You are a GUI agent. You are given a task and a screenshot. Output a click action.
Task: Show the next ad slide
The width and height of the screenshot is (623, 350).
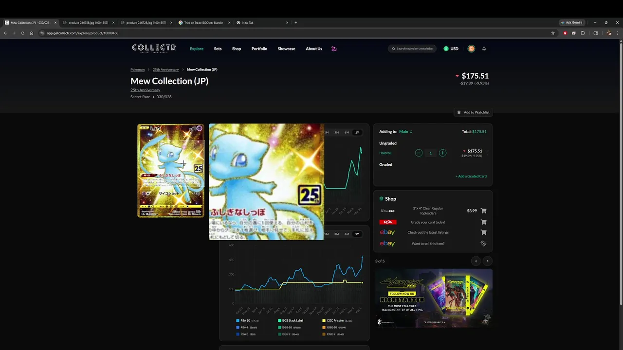[487, 261]
